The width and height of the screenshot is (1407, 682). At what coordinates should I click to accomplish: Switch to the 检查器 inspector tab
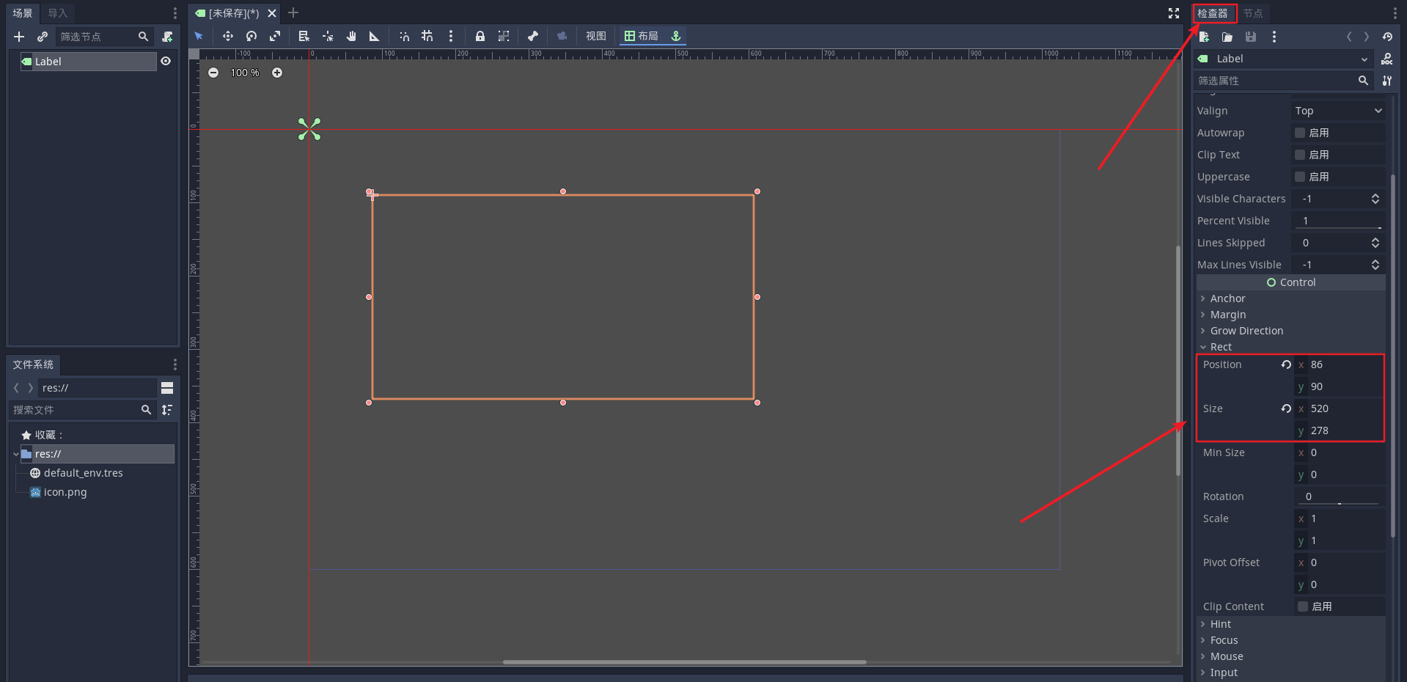pyautogui.click(x=1213, y=13)
